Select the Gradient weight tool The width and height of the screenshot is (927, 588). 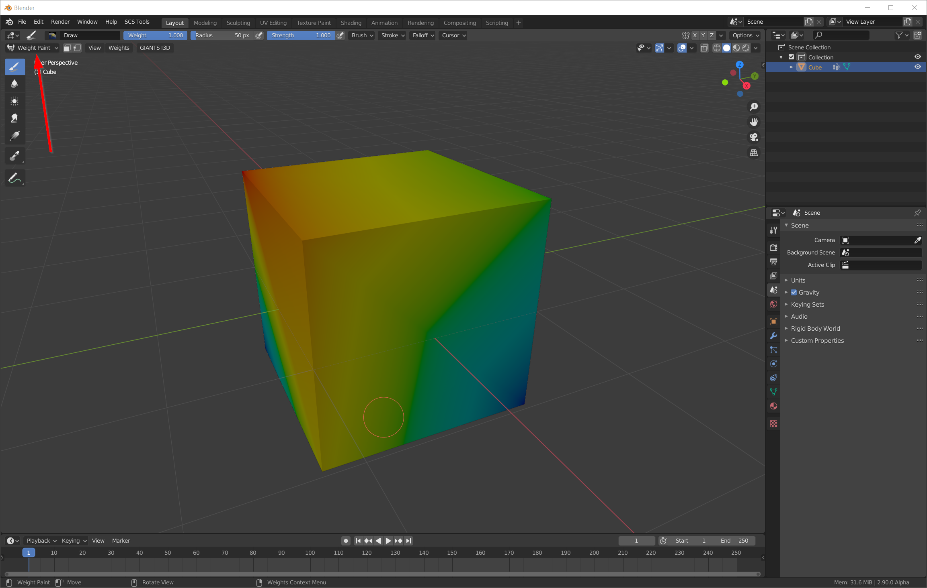coord(15,136)
